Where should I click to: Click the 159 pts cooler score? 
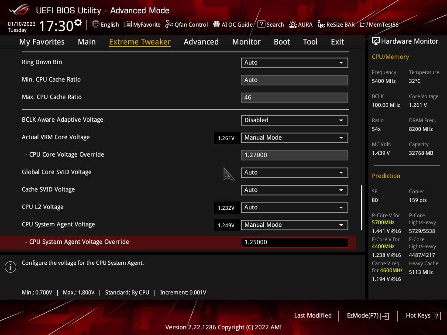tap(418, 200)
